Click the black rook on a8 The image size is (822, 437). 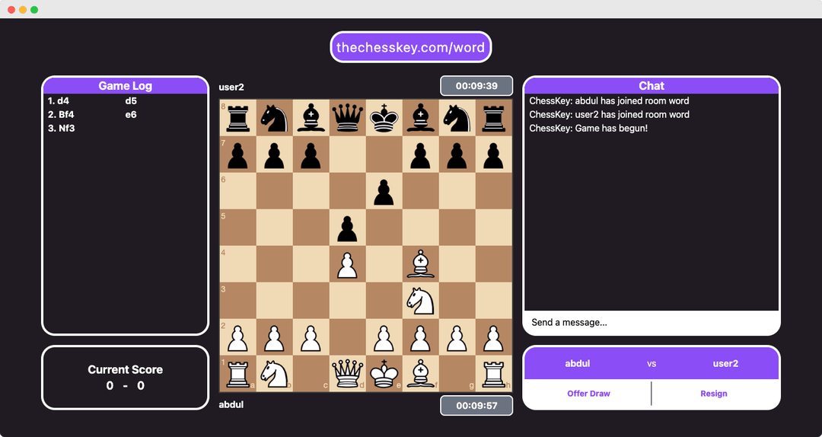pos(238,117)
